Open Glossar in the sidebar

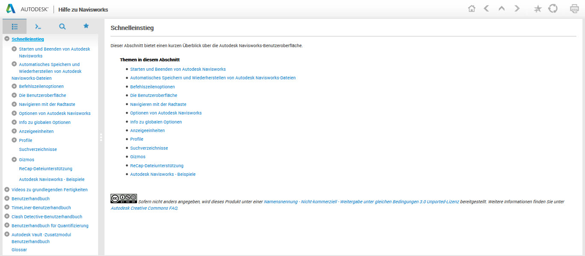tap(19, 250)
